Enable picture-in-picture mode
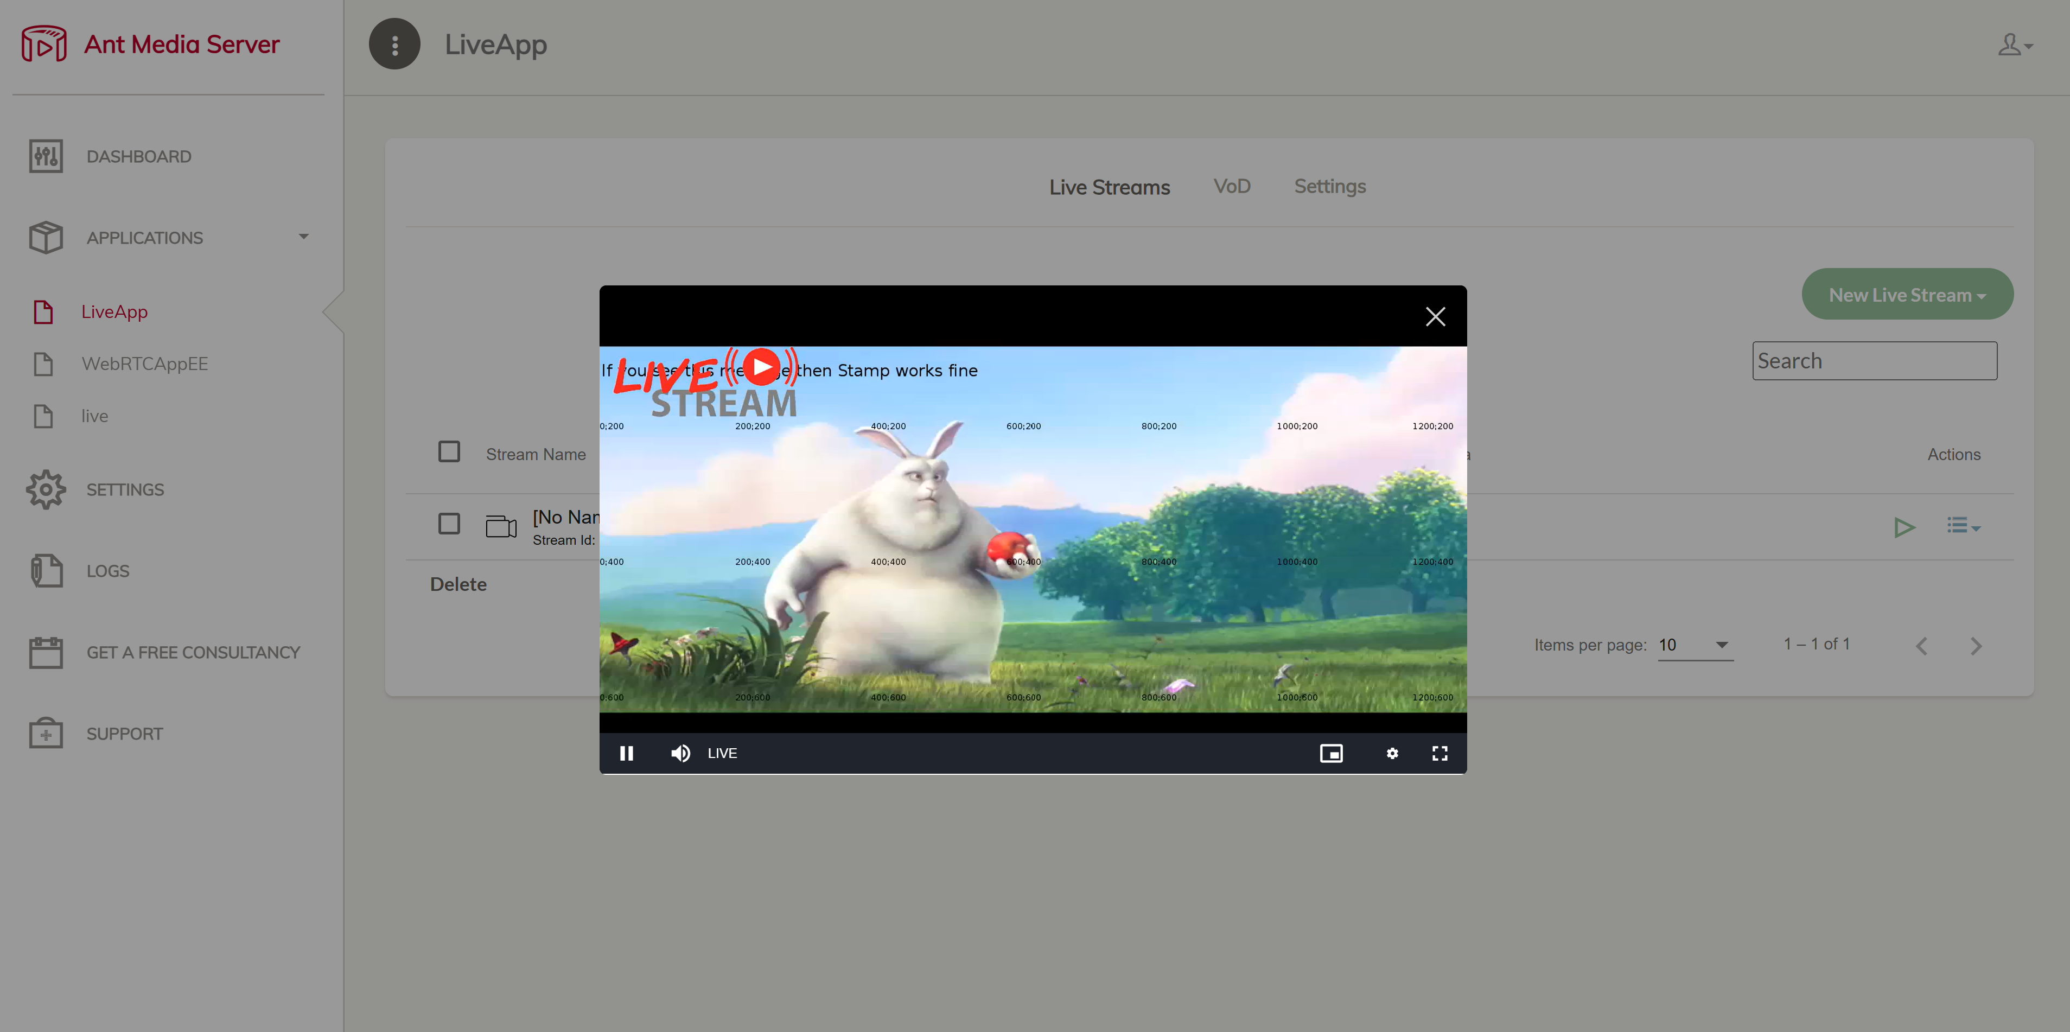The height and width of the screenshot is (1032, 2070). coord(1332,753)
